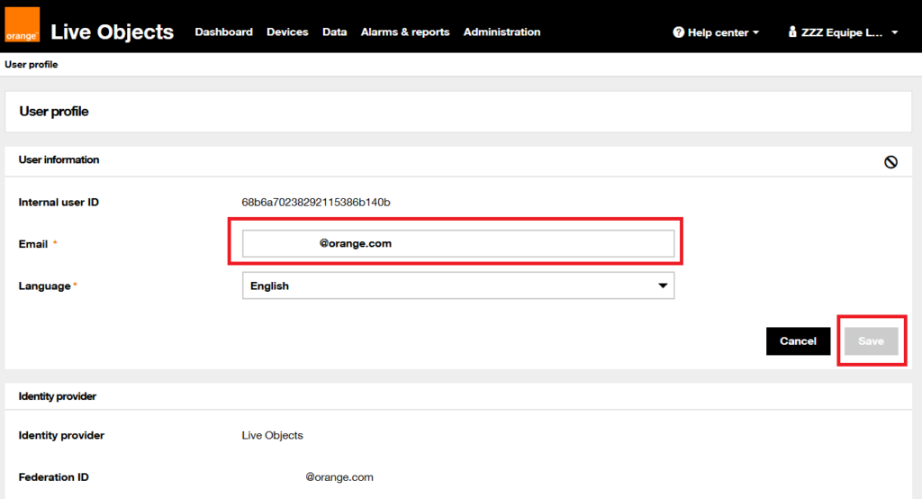922x499 pixels.
Task: Click the grey Save button
Action: pyautogui.click(x=871, y=341)
